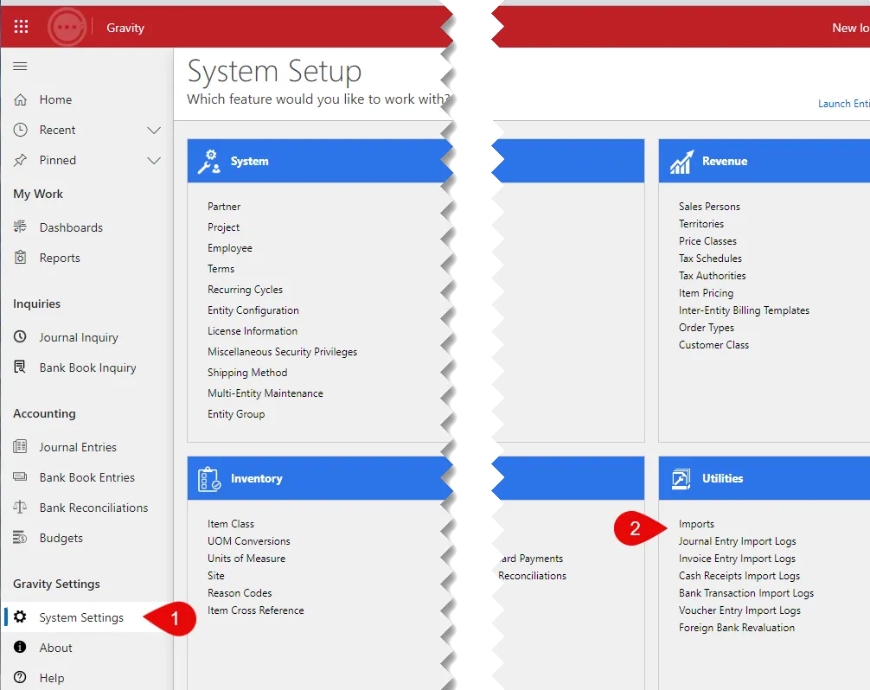Click the Bank Book Entries icon

(x=20, y=477)
